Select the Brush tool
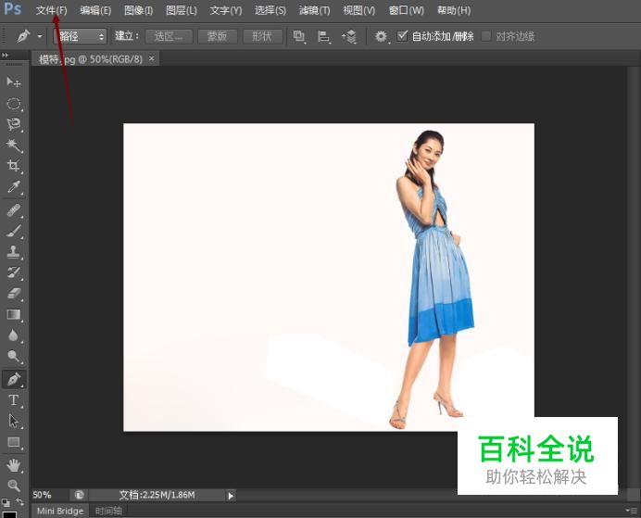The width and height of the screenshot is (641, 518). point(14,232)
